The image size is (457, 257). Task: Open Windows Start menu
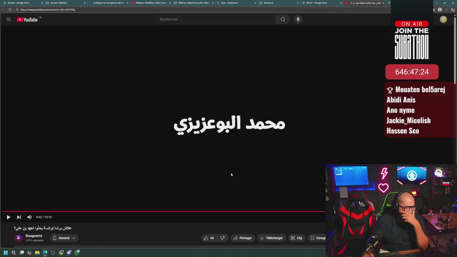click(x=6, y=253)
